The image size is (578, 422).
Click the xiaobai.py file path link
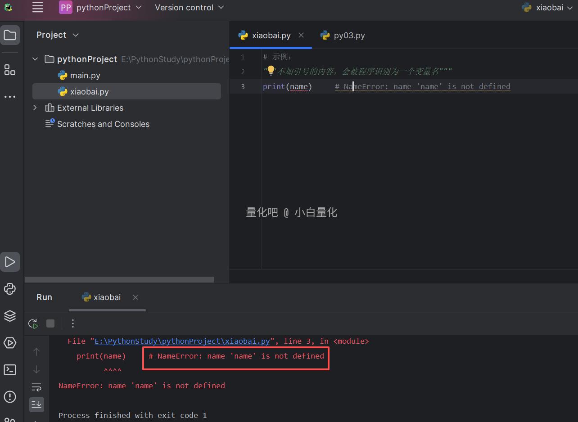point(182,341)
